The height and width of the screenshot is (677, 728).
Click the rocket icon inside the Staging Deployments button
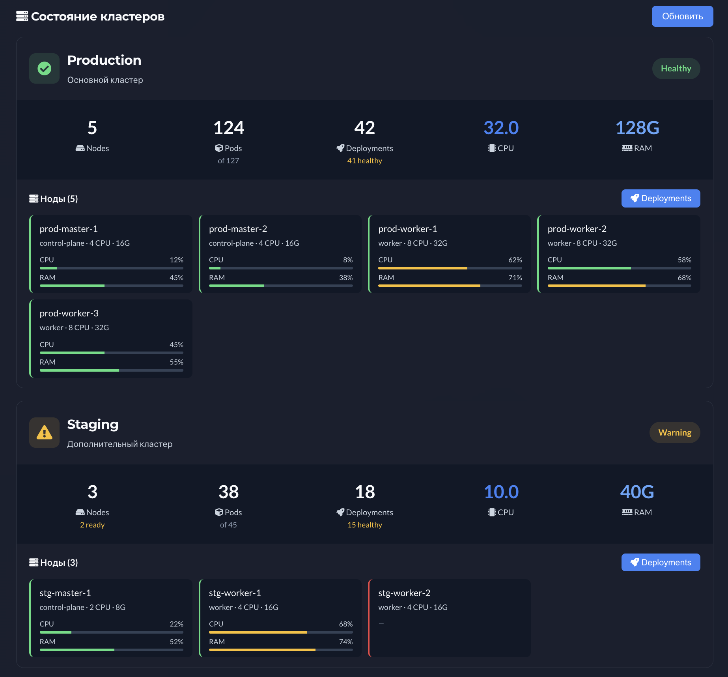point(635,562)
